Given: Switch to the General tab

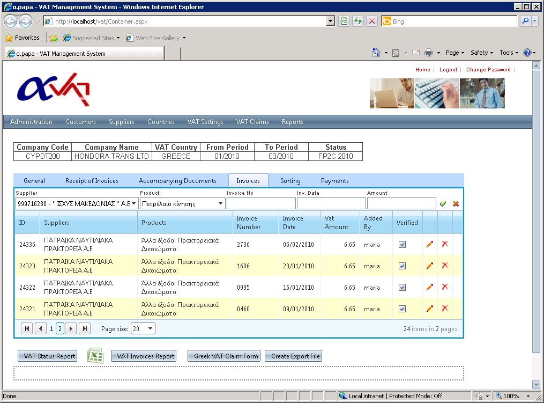Looking at the screenshot, I should (x=34, y=181).
